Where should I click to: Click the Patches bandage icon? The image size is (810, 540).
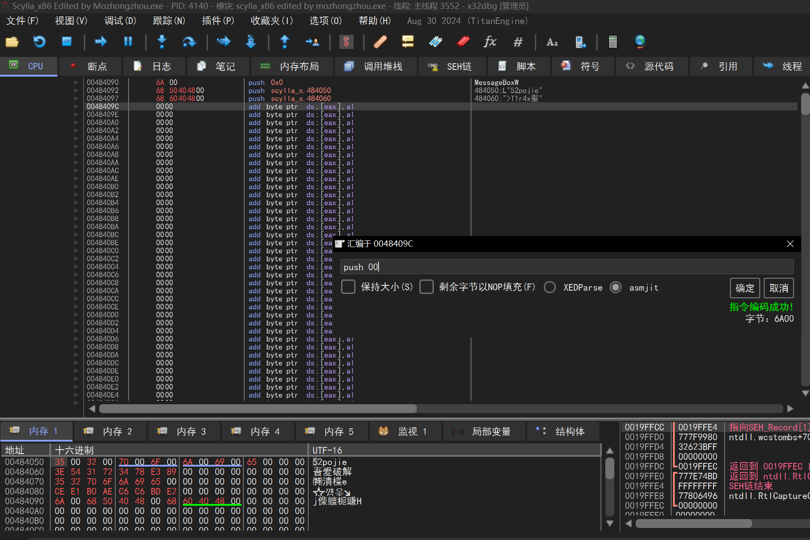coord(380,42)
